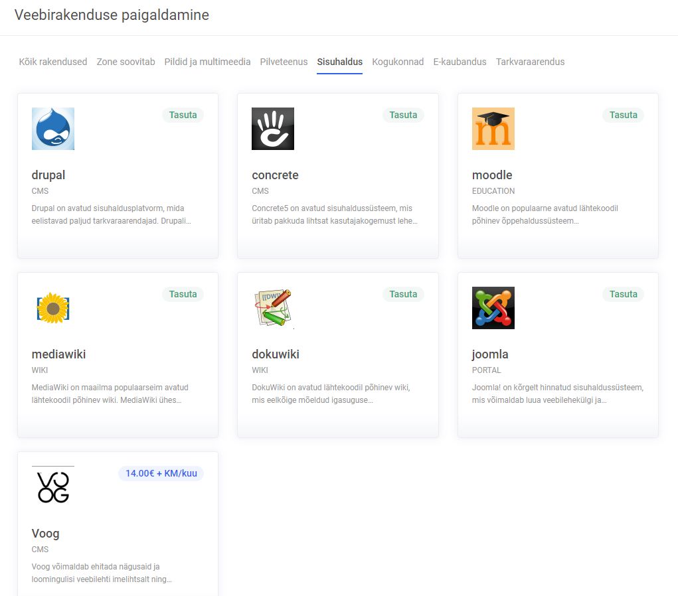Open the Kogukonnad tab
This screenshot has height=596, width=678.
click(398, 62)
